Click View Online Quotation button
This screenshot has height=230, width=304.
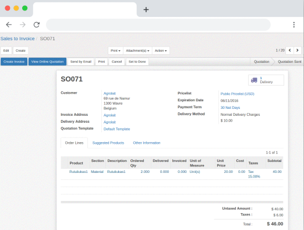point(47,62)
